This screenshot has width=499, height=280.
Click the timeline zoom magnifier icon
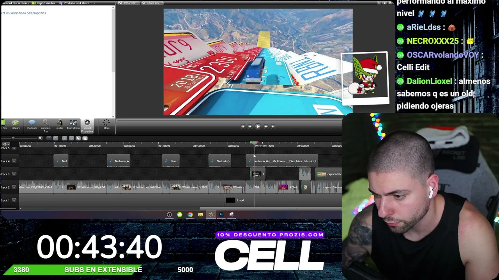[40, 138]
